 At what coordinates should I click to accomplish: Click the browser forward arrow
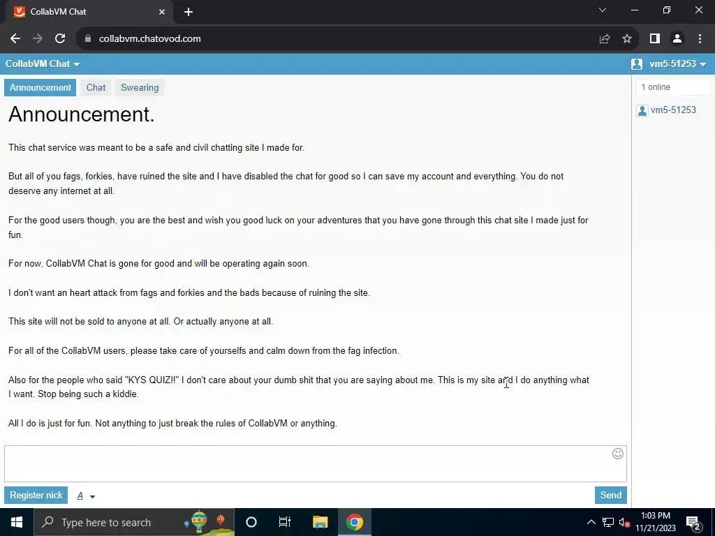click(38, 39)
